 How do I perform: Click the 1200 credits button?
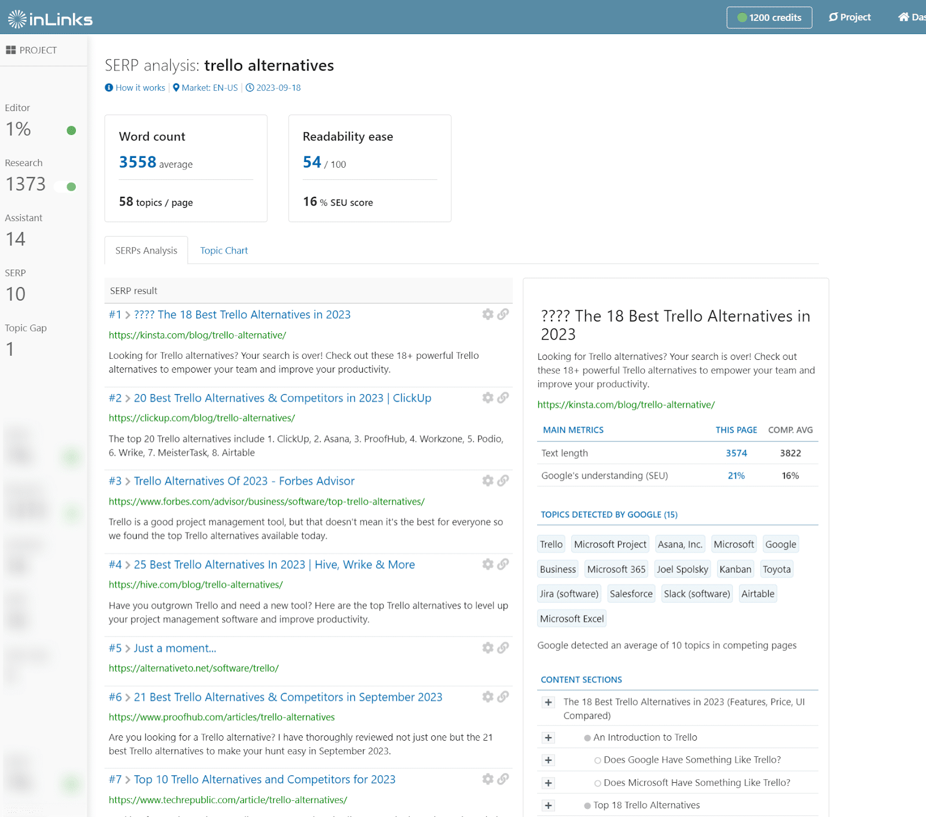tap(769, 17)
